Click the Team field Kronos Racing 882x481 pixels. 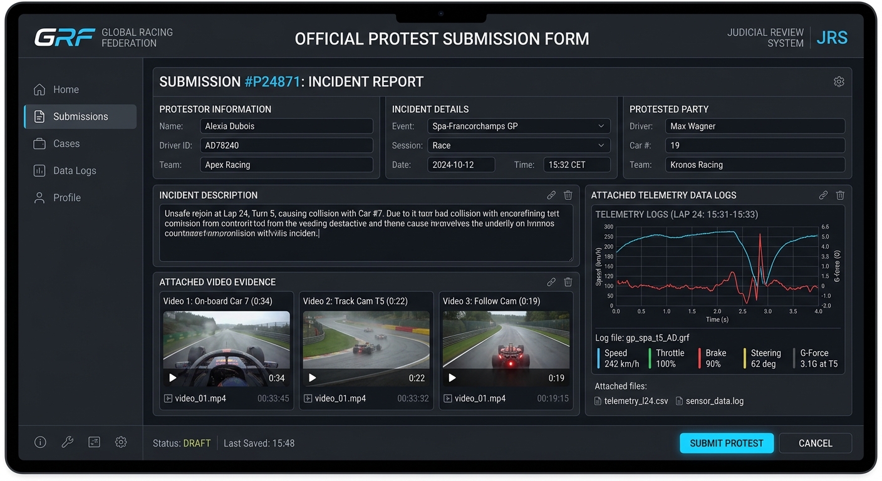pos(755,165)
